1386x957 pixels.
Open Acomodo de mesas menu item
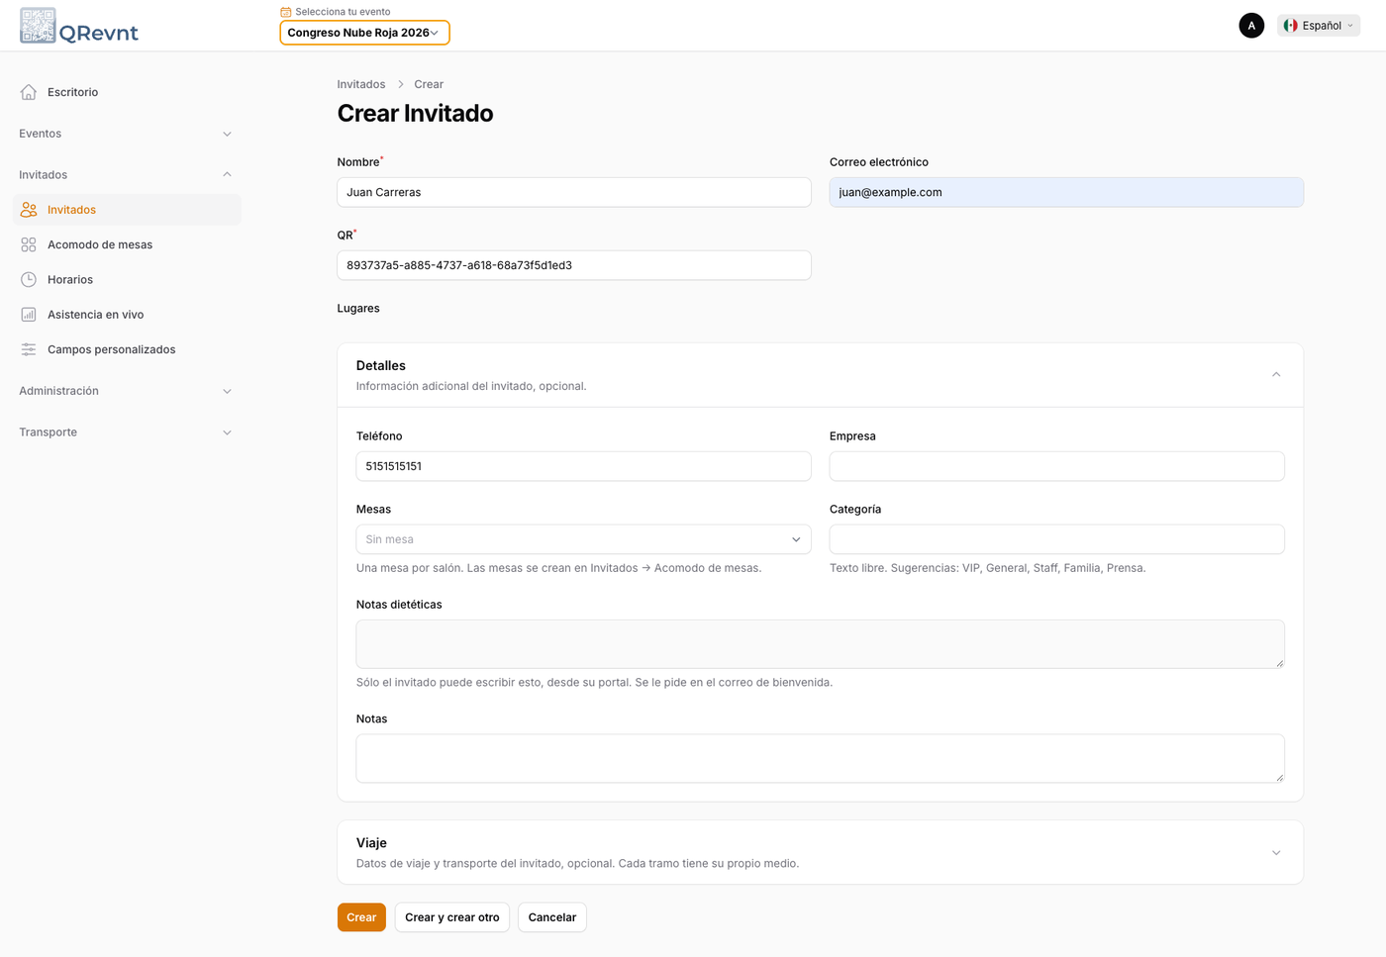pyautogui.click(x=128, y=244)
